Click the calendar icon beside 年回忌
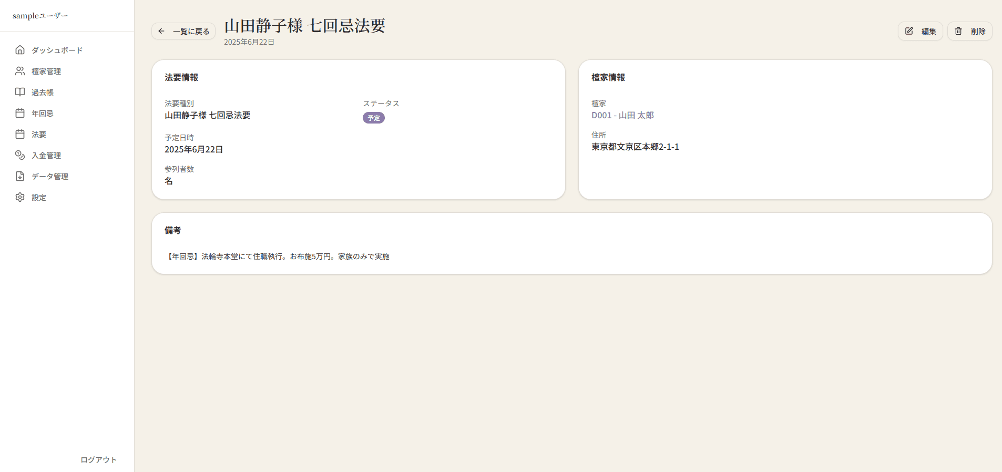Image resolution: width=1002 pixels, height=472 pixels. (x=20, y=113)
